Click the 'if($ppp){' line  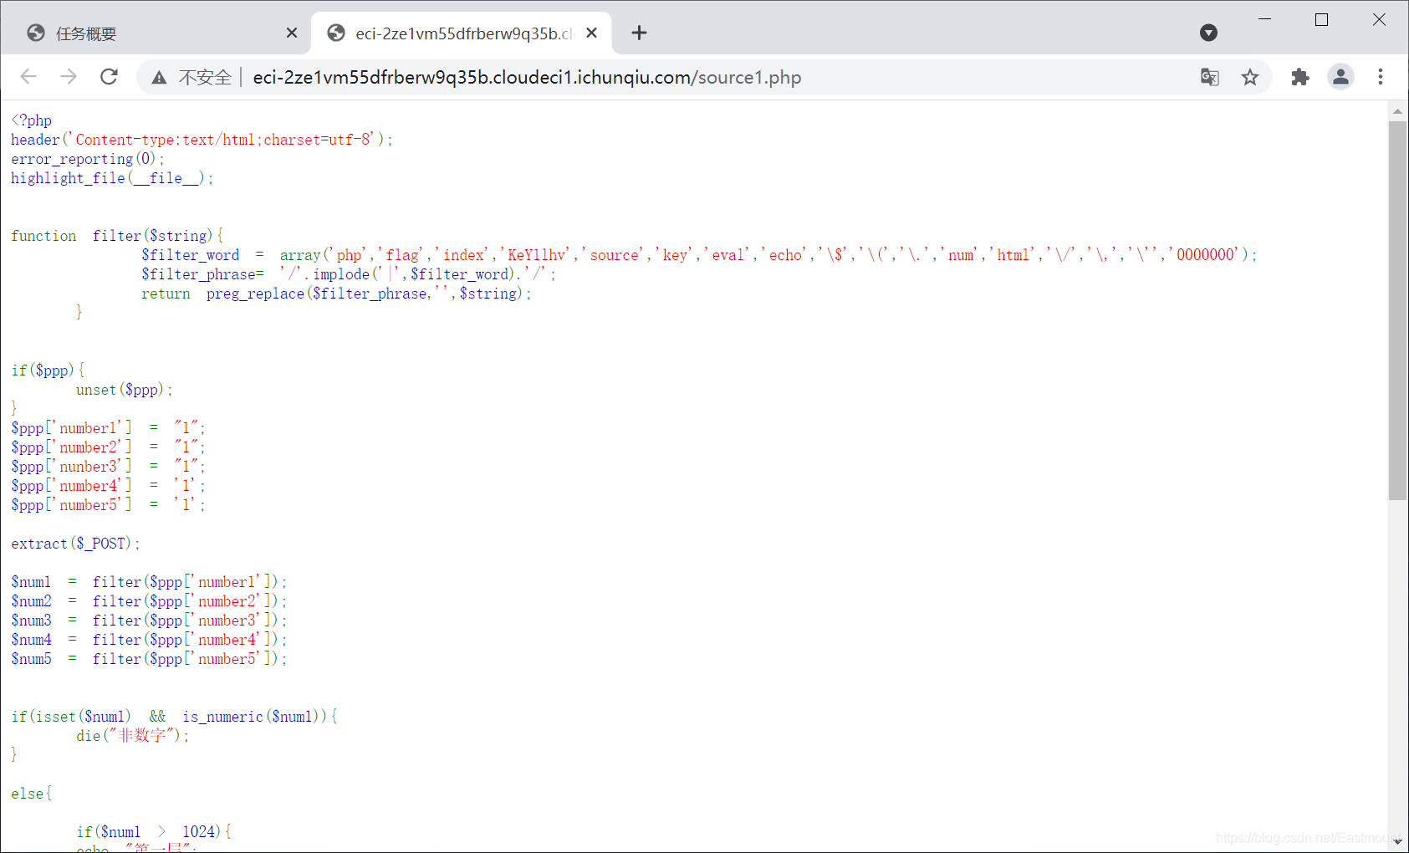(48, 370)
